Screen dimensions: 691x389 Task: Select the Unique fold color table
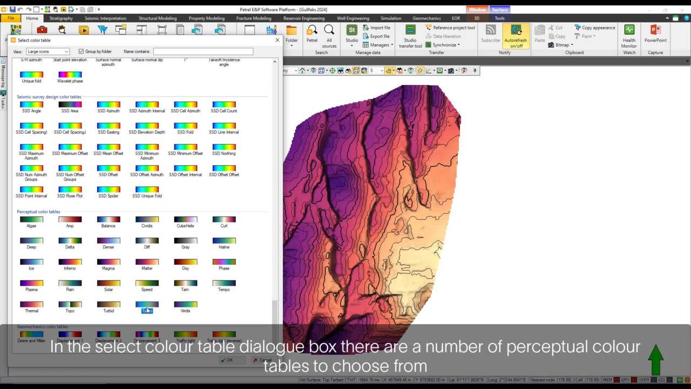(31, 77)
